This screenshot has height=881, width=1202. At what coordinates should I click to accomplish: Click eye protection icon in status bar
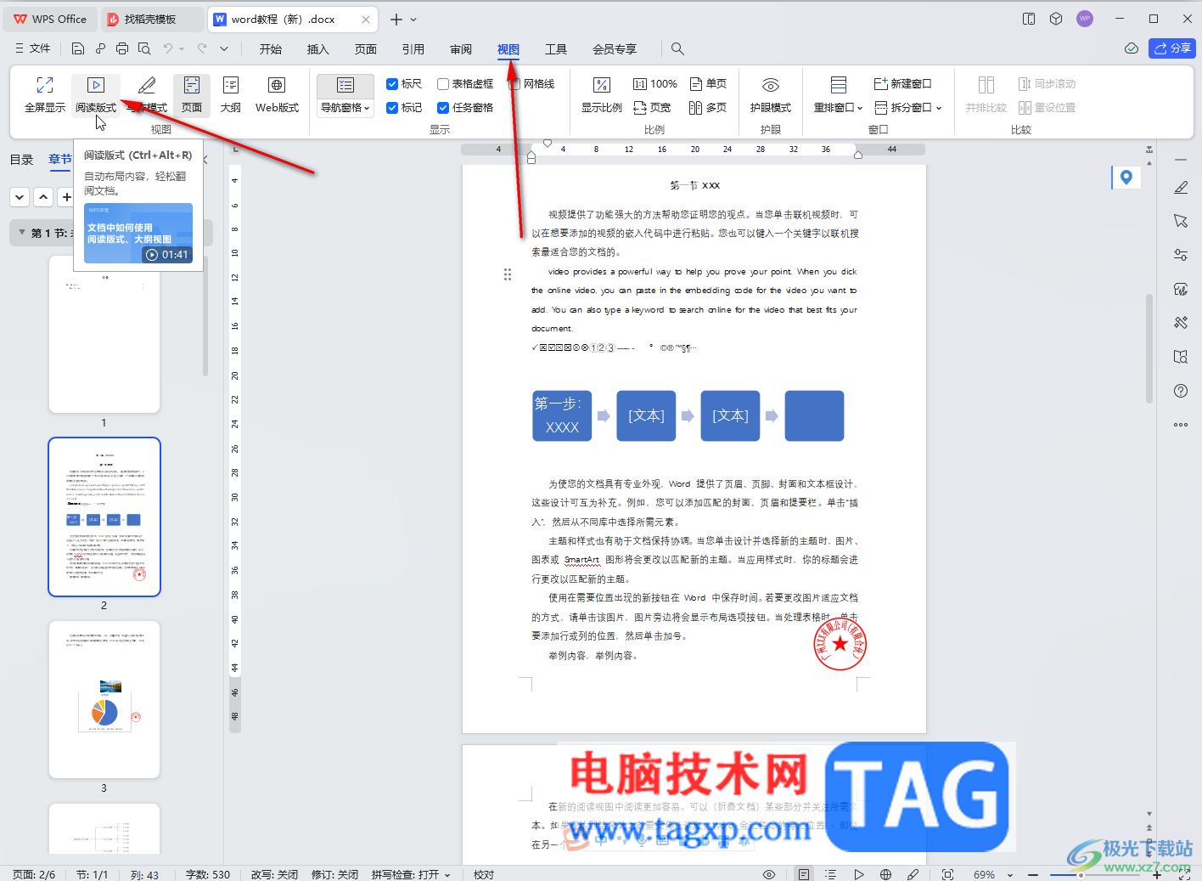[769, 874]
